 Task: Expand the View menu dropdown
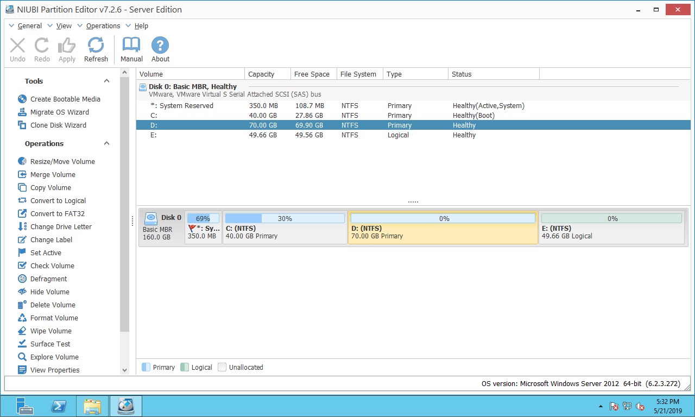point(64,26)
